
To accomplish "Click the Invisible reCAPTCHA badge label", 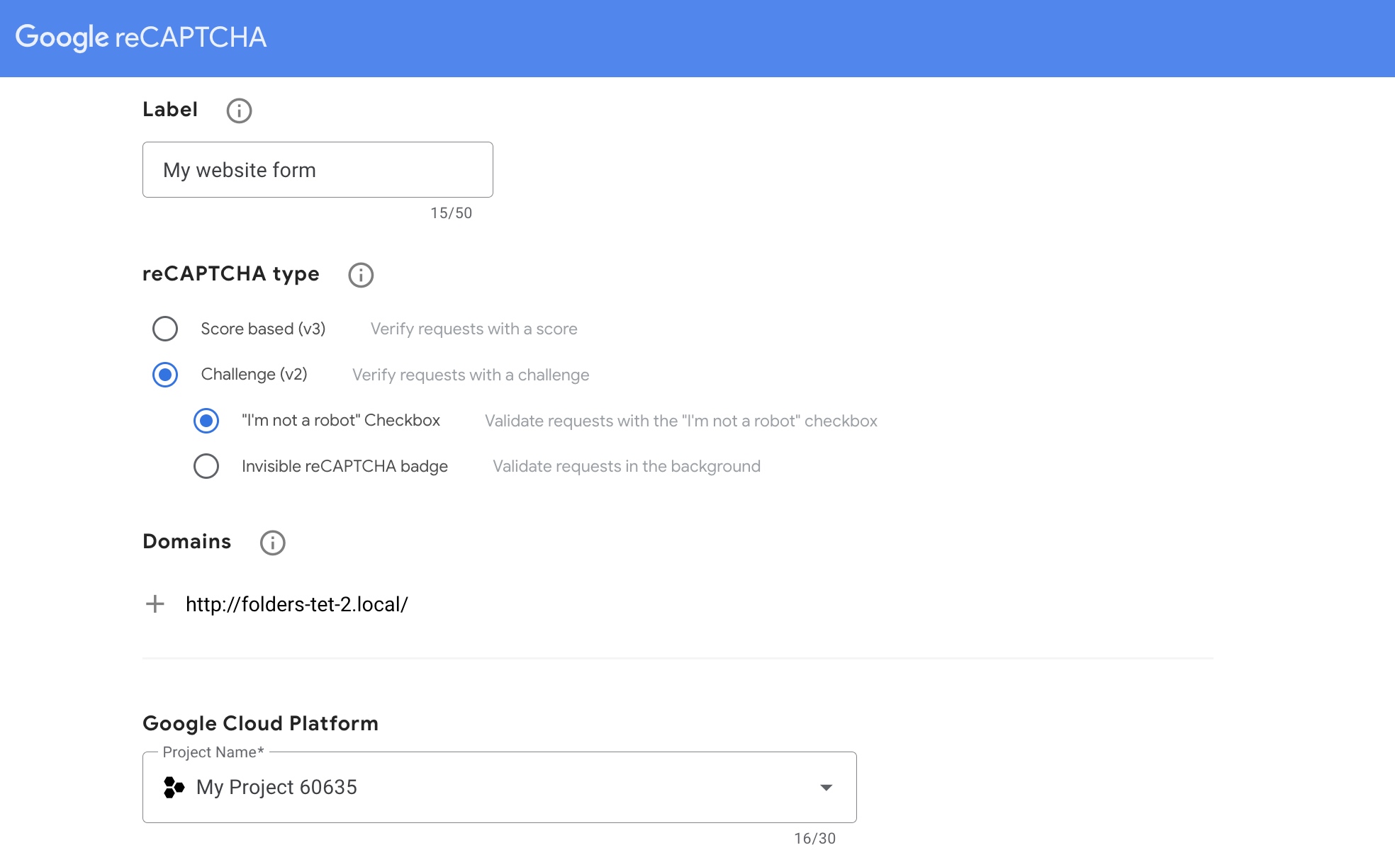I will [x=344, y=466].
